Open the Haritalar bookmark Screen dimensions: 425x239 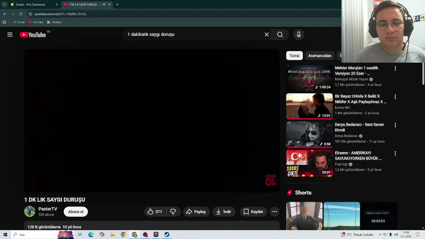coord(54,22)
